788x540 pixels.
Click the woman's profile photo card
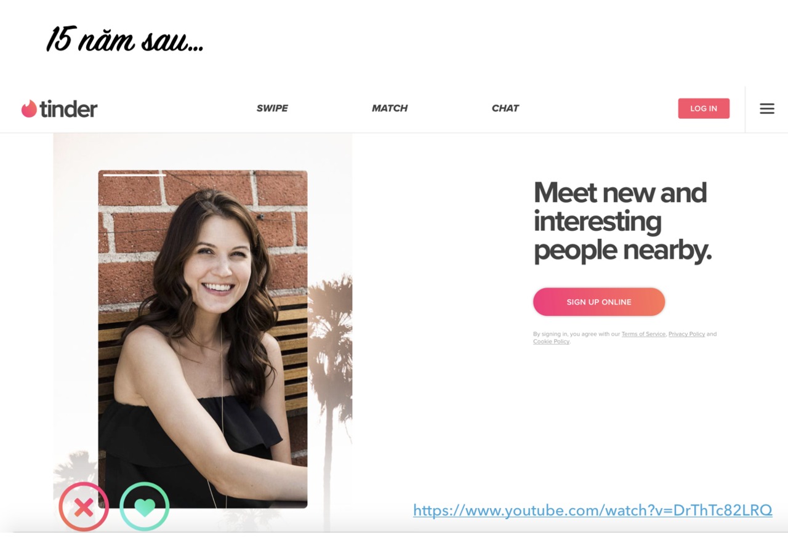pos(203,339)
